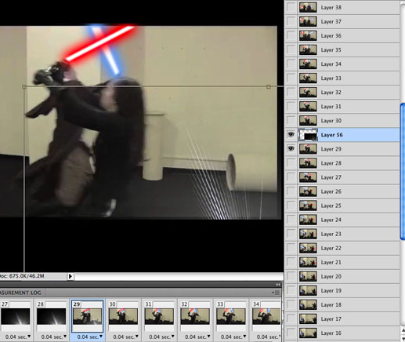Click Layer 18 thumbnail in Layers panel
The image size is (405, 342).
308,304
